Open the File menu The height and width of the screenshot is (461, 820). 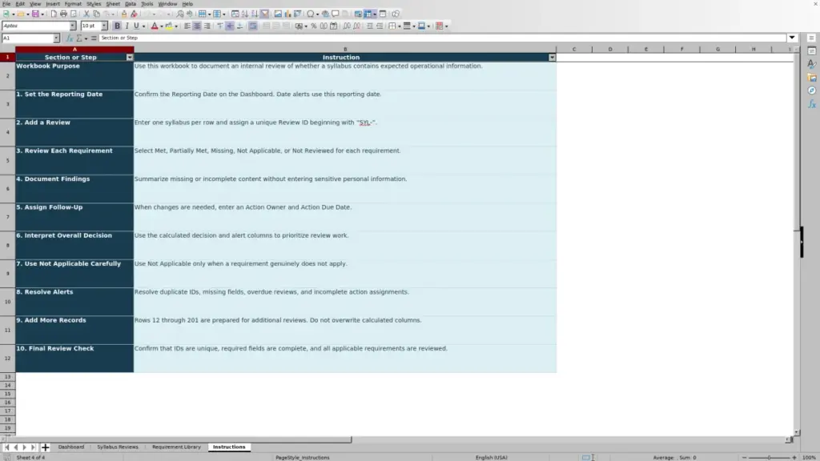click(x=6, y=4)
